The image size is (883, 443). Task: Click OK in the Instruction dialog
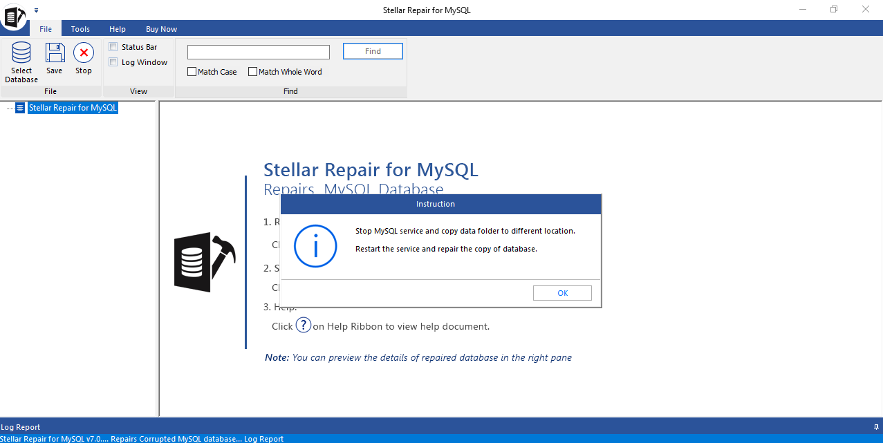click(x=562, y=293)
